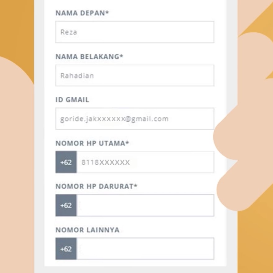Click the empty Nomor Lainnya number field
Image resolution: width=273 pixels, height=273 pixels.
coord(145,248)
